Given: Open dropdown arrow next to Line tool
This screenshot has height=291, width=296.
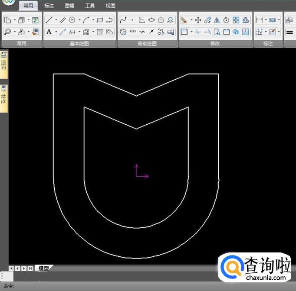Looking at the screenshot, I should [56, 20].
